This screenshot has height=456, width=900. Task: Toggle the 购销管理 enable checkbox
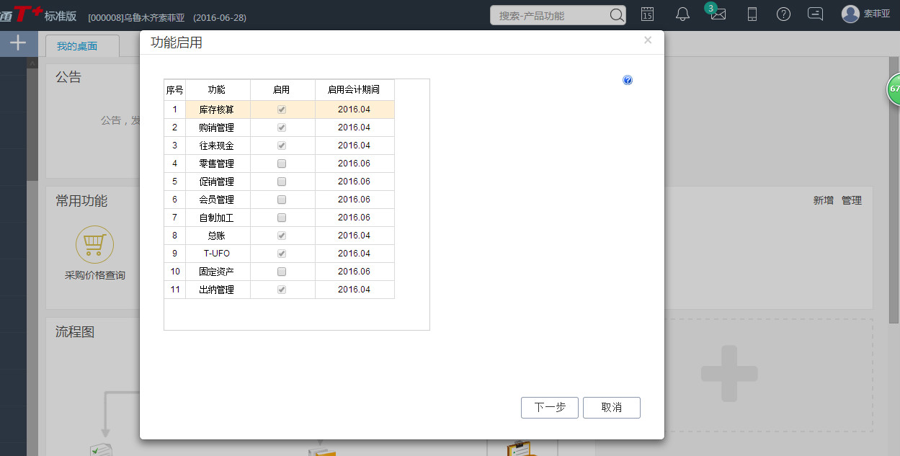click(282, 128)
